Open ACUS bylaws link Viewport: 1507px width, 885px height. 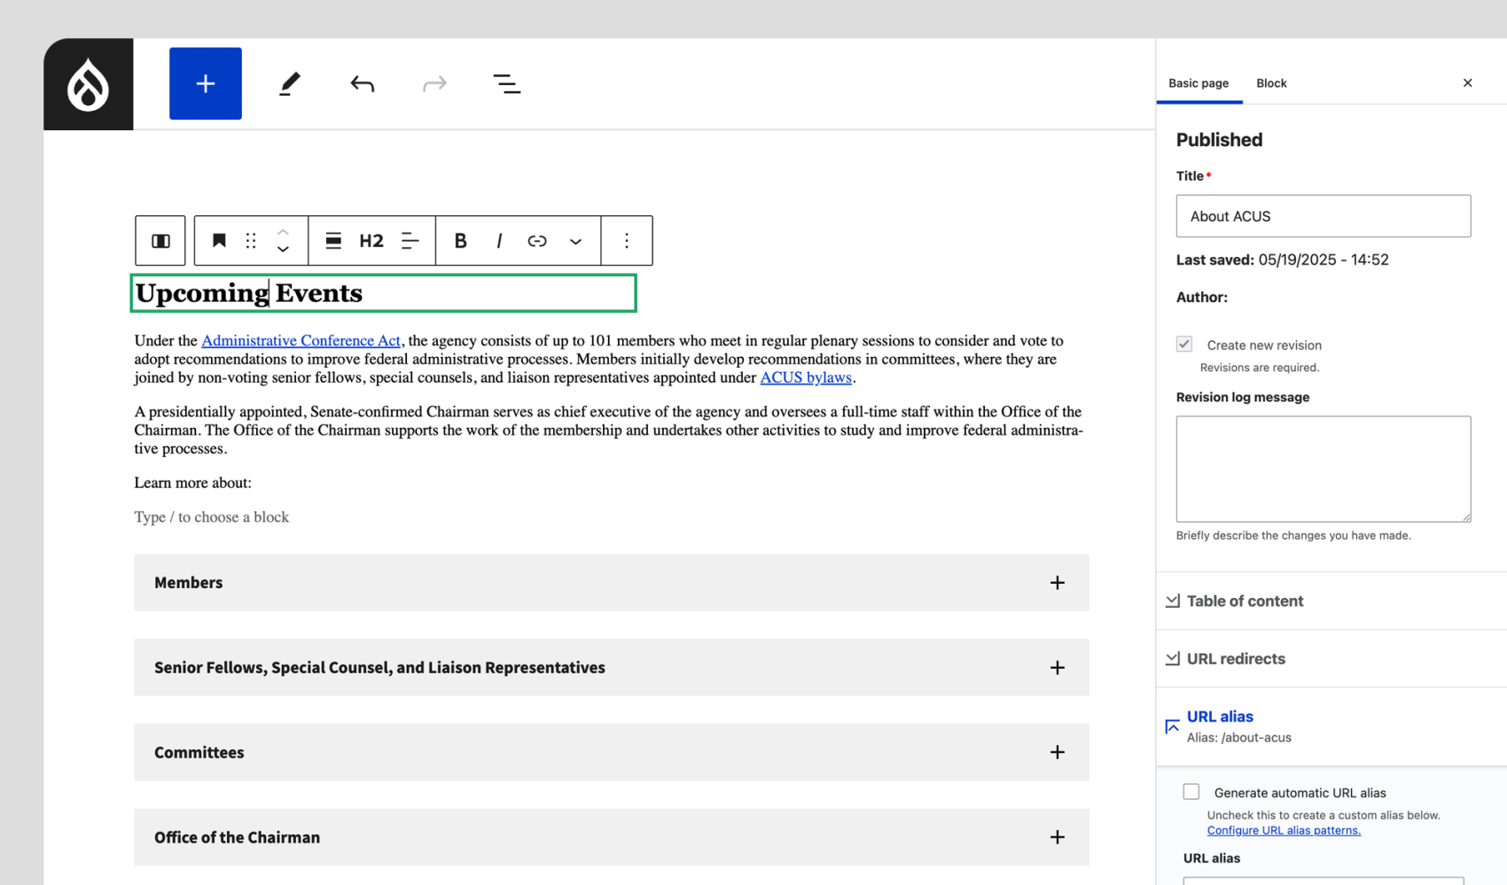click(x=806, y=377)
